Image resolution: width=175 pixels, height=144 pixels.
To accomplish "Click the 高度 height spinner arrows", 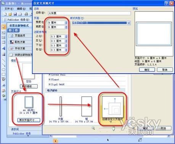I will (66, 27).
